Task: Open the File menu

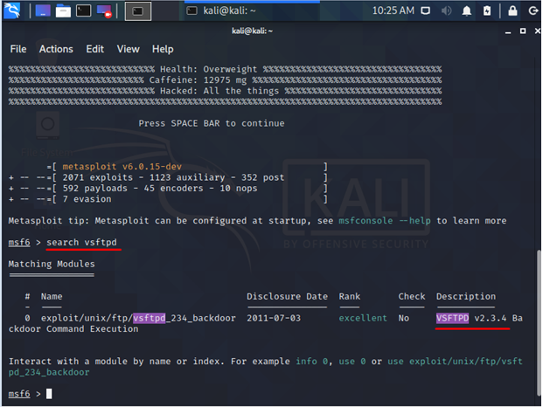Action: click(x=18, y=49)
